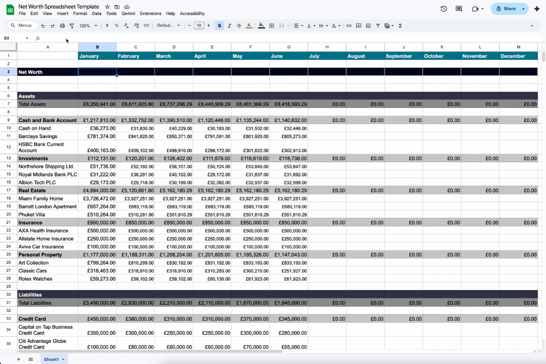Print the spreadsheet
546x364 pixels.
pyautogui.click(x=62, y=26)
